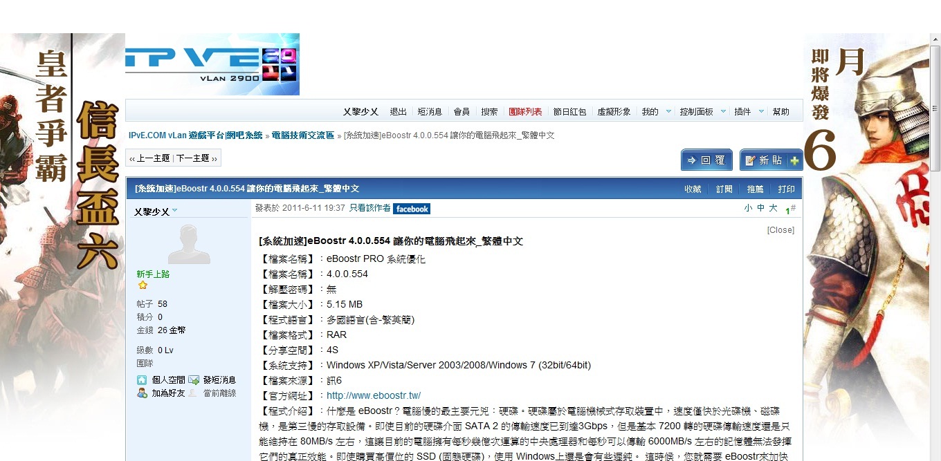The height and width of the screenshot is (461, 941).
Task: Open the 虛擬形象 menu item
Action: click(614, 111)
